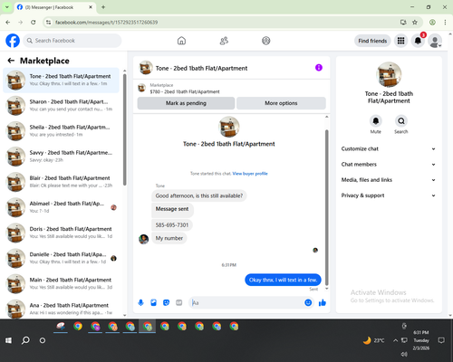Show hidden system tray icons
Image resolution: width=453 pixels, height=362 pixels.
pos(395,340)
